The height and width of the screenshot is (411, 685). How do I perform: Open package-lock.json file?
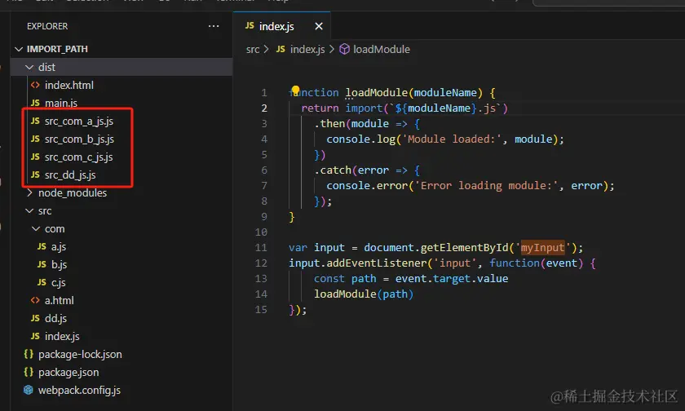pos(80,354)
